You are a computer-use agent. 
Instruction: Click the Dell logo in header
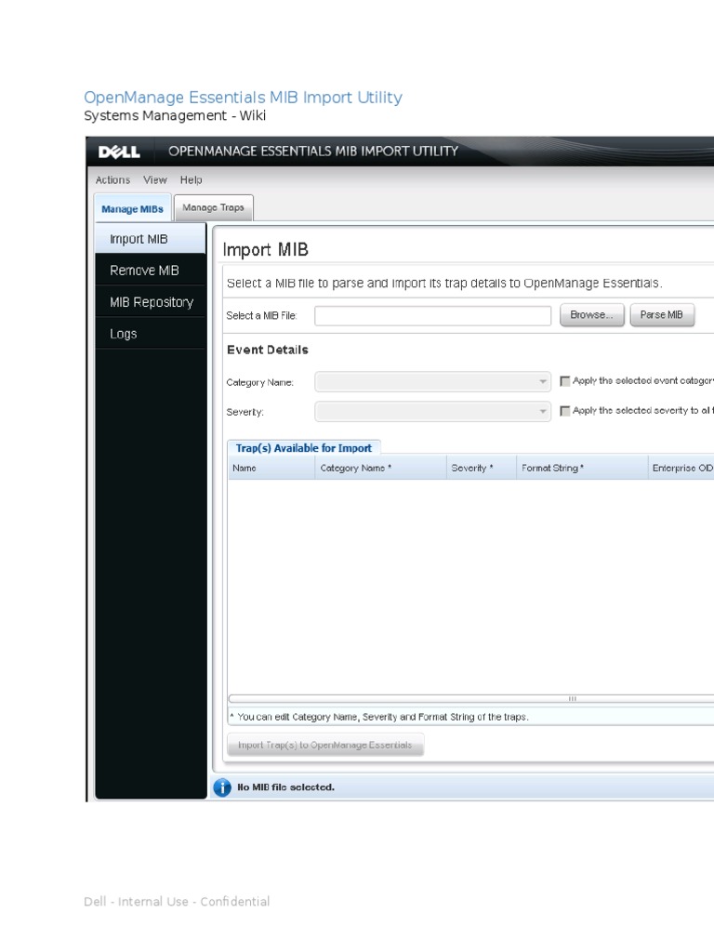[119, 152]
